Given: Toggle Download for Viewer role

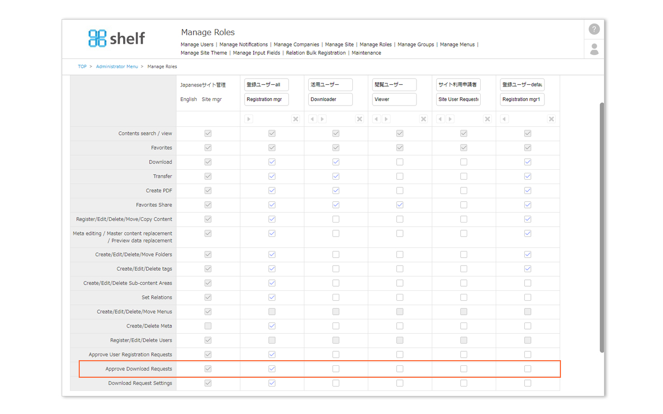Looking at the screenshot, I should coord(400,162).
